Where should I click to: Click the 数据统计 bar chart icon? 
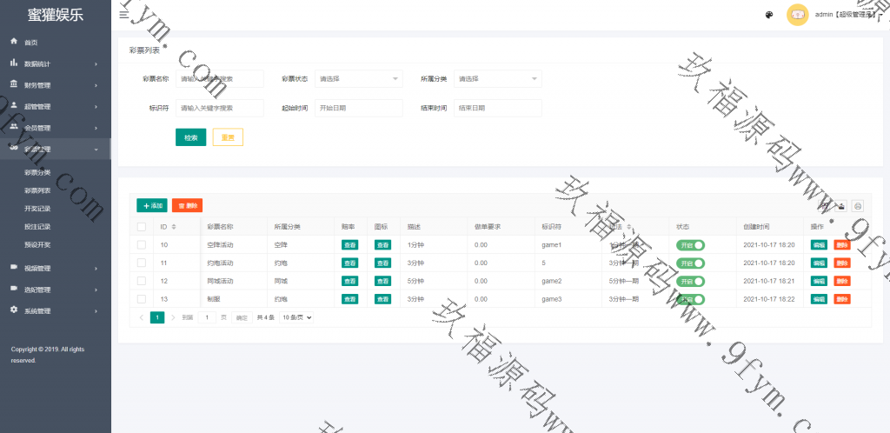click(x=14, y=63)
